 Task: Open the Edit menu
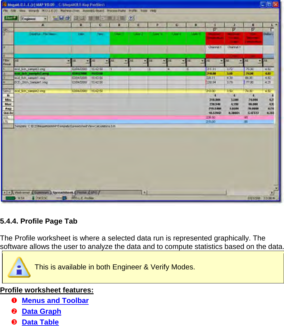pyautogui.click(x=13, y=11)
